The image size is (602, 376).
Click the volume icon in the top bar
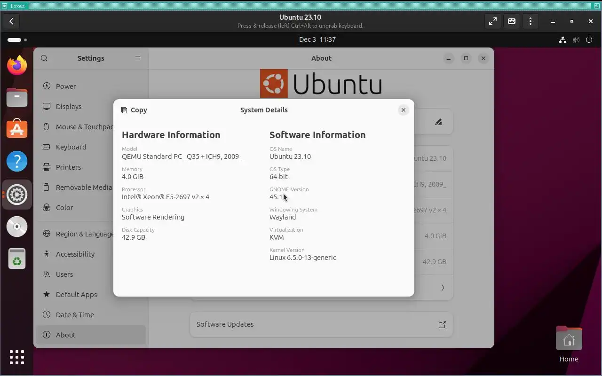click(576, 40)
